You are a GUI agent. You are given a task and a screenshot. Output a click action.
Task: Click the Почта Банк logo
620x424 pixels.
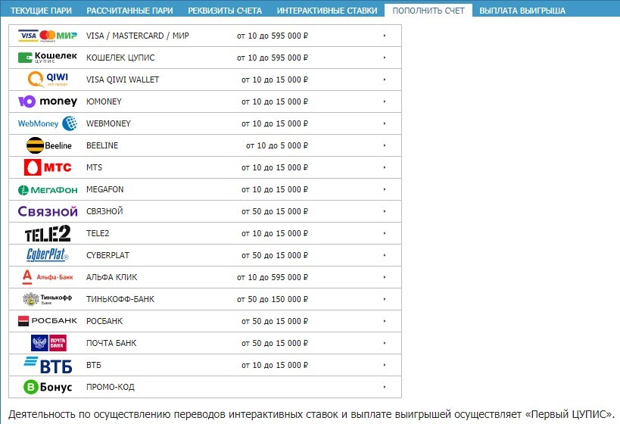click(x=48, y=343)
